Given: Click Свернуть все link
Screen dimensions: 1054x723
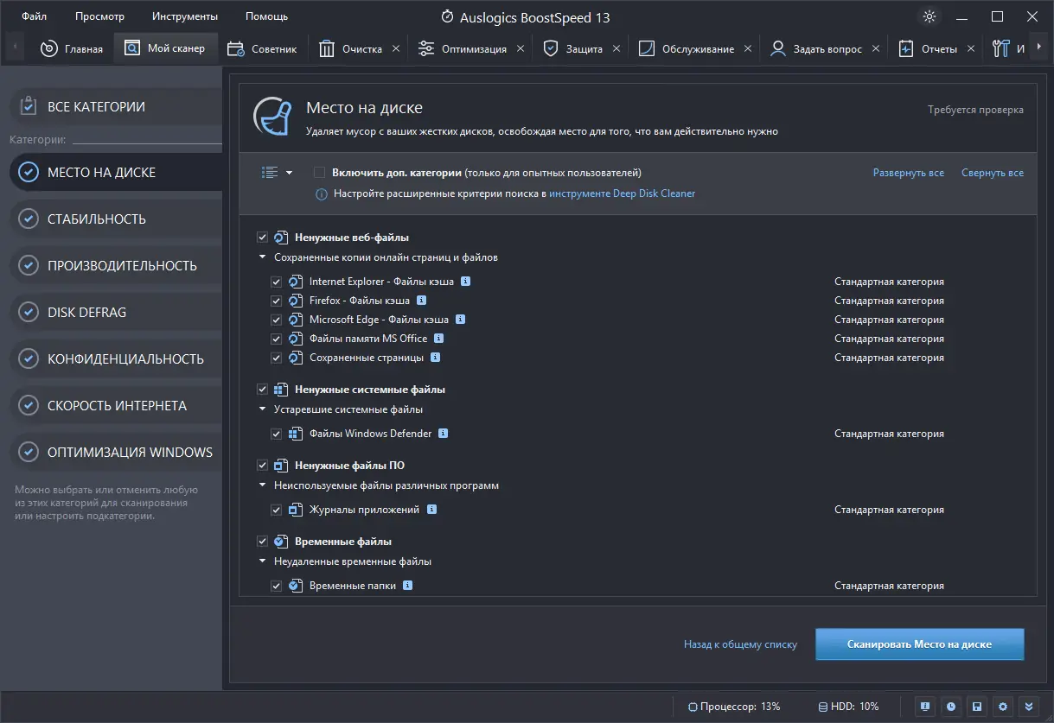Looking at the screenshot, I should 993,173.
